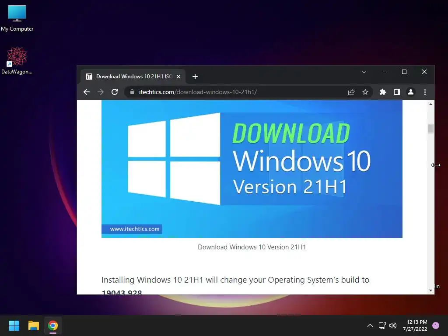Open the tab search chevron in Chrome
The image size is (448, 336).
(364, 72)
